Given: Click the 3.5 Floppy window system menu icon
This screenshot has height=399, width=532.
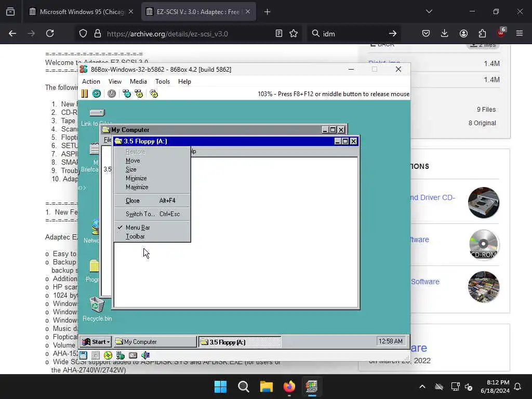Looking at the screenshot, I should click(118, 141).
